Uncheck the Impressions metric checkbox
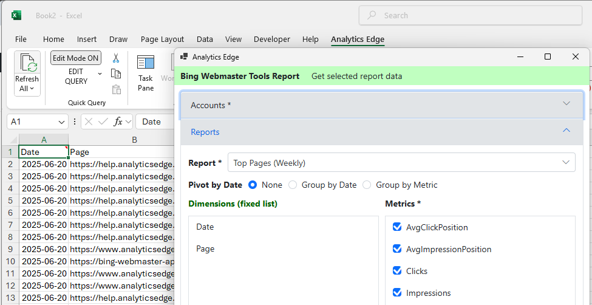Viewport: 592px width, 305px height. (397, 293)
